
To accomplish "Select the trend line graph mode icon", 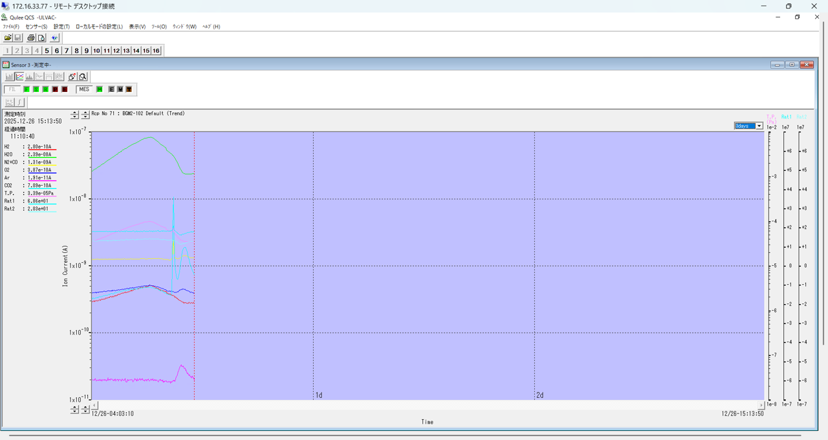I will coord(19,76).
